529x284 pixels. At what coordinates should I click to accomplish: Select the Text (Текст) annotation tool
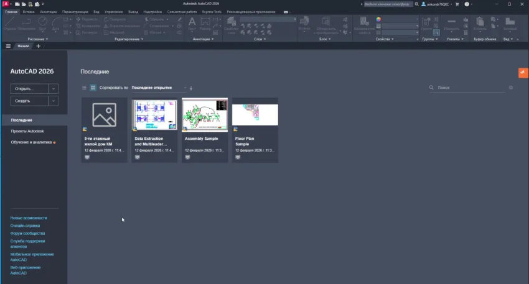192,24
